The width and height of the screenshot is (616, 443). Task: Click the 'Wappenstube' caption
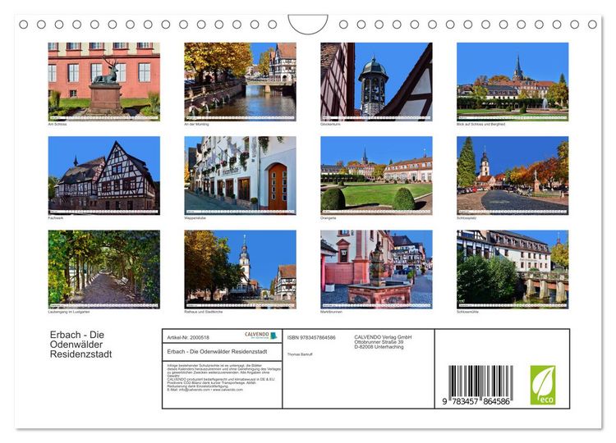coord(195,217)
